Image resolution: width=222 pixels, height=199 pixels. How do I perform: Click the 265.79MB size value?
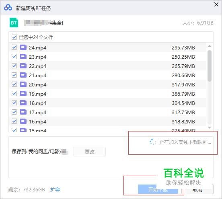(x=183, y=66)
